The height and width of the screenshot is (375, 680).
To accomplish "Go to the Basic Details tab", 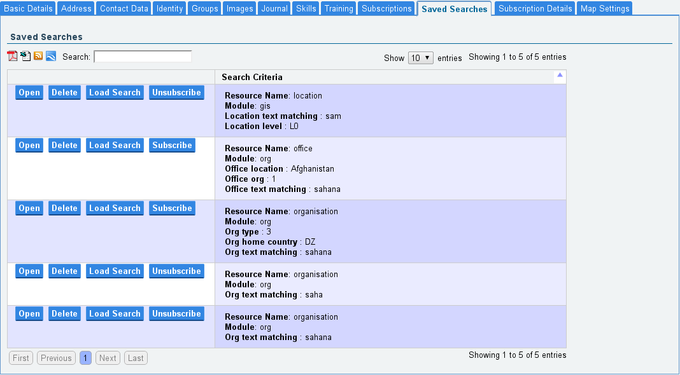I will tap(29, 9).
